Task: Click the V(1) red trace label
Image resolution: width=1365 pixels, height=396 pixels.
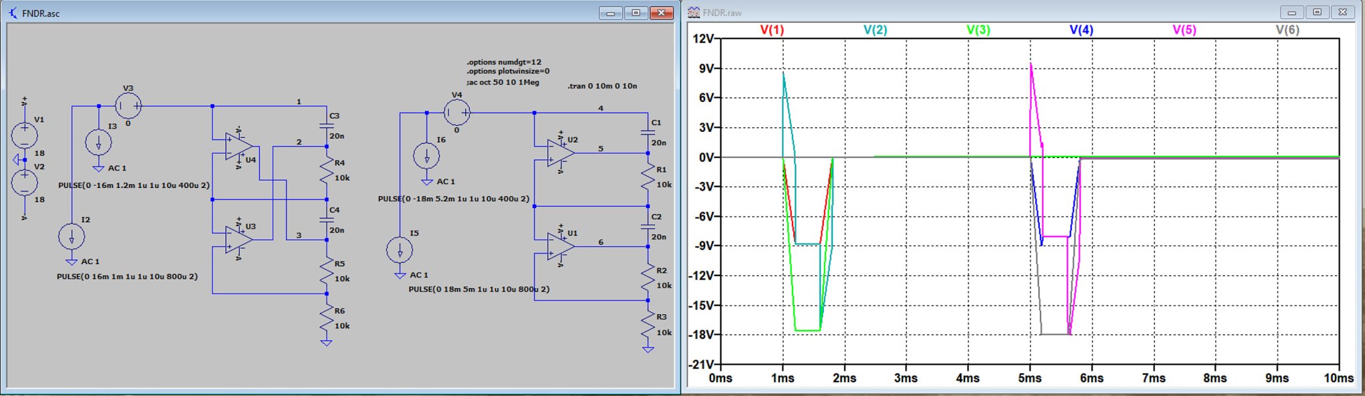Action: 772,30
